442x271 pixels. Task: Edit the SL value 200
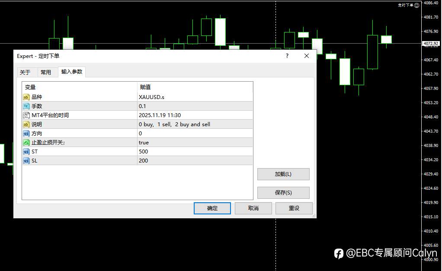click(x=195, y=161)
